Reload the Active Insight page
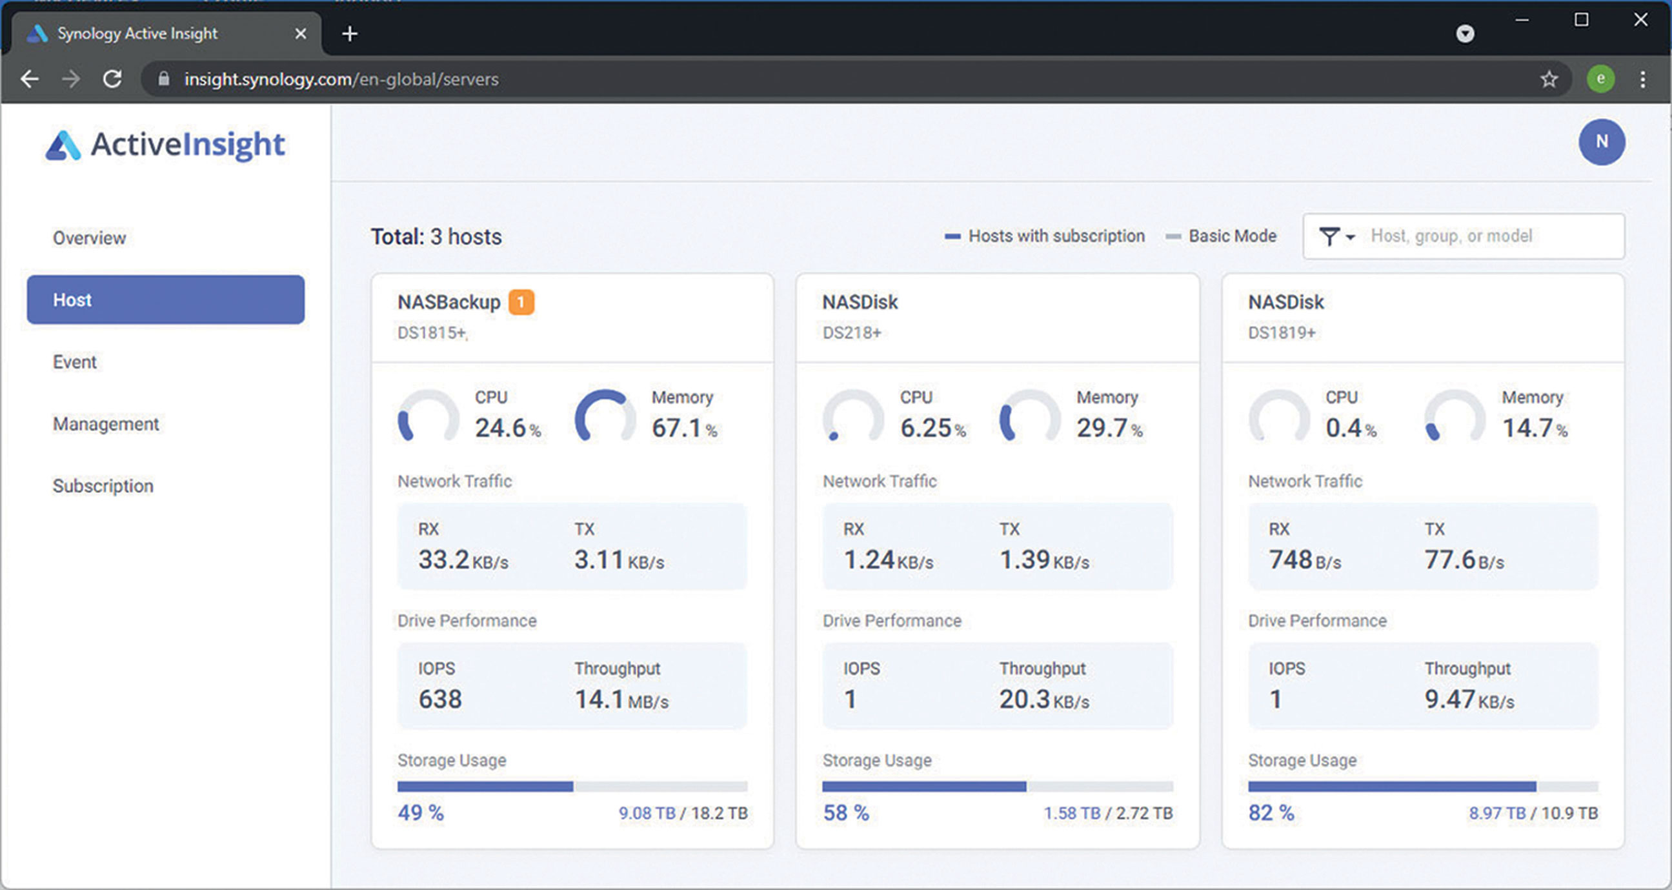1672x890 pixels. point(112,79)
